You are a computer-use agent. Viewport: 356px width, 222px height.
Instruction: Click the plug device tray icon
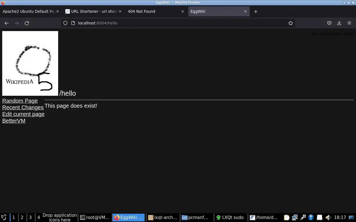(303, 217)
